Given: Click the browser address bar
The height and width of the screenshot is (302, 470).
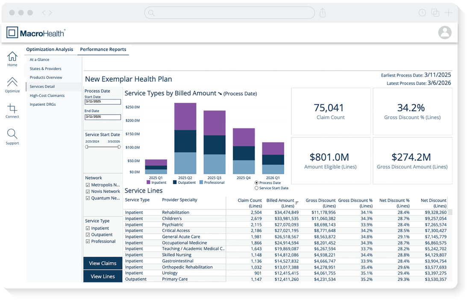Looking at the screenshot, I should tap(229, 13).
